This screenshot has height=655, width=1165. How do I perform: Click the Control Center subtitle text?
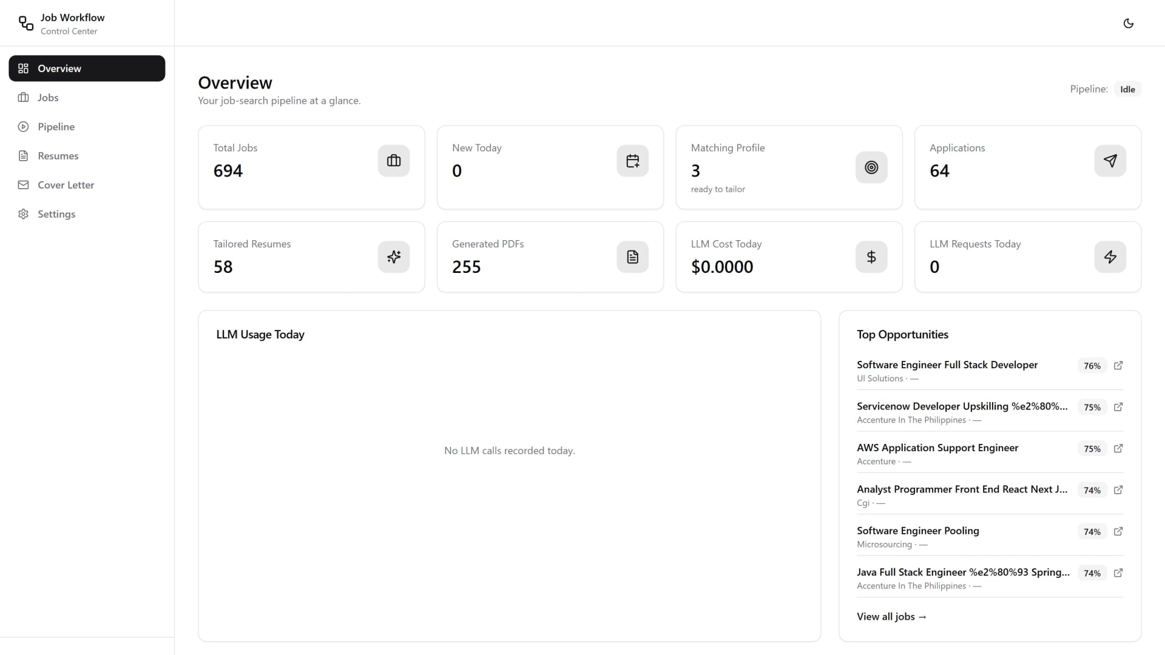[69, 32]
